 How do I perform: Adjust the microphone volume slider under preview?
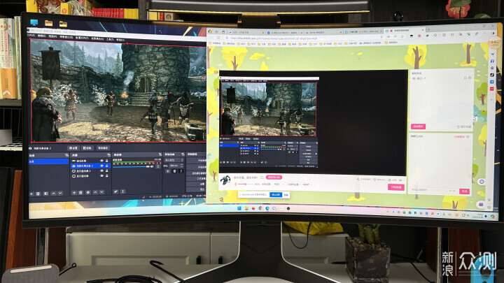tap(245, 184)
